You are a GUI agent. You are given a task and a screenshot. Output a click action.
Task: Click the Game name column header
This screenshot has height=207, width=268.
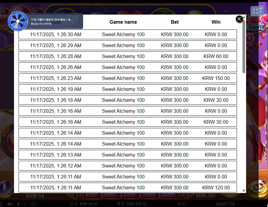(x=123, y=22)
